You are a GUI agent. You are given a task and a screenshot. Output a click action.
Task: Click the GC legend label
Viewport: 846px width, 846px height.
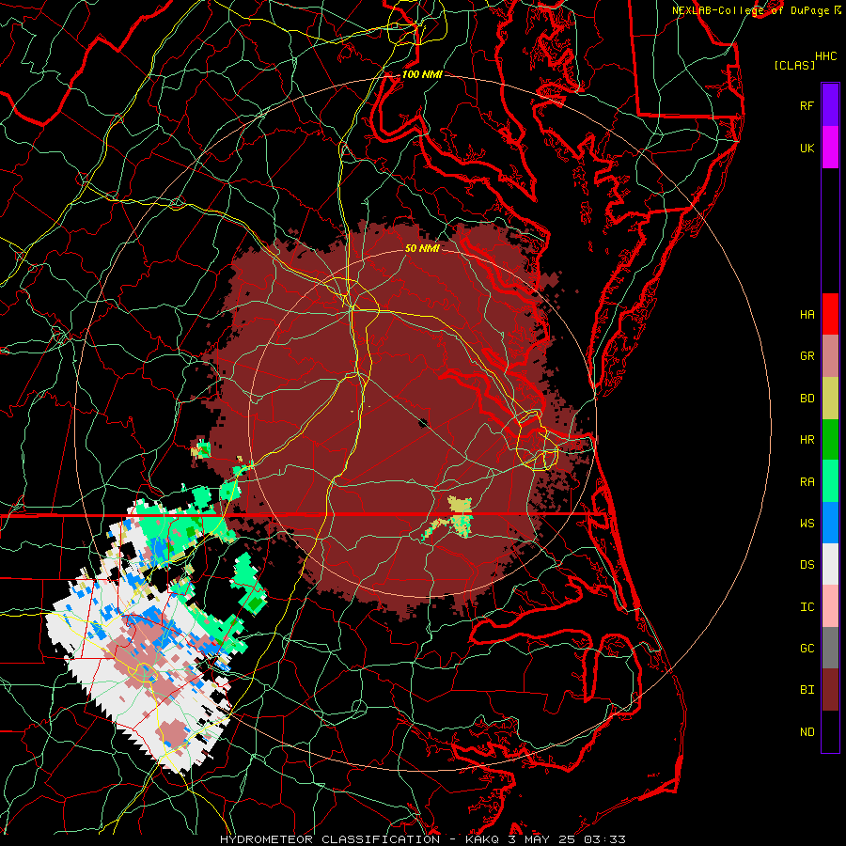tap(807, 649)
